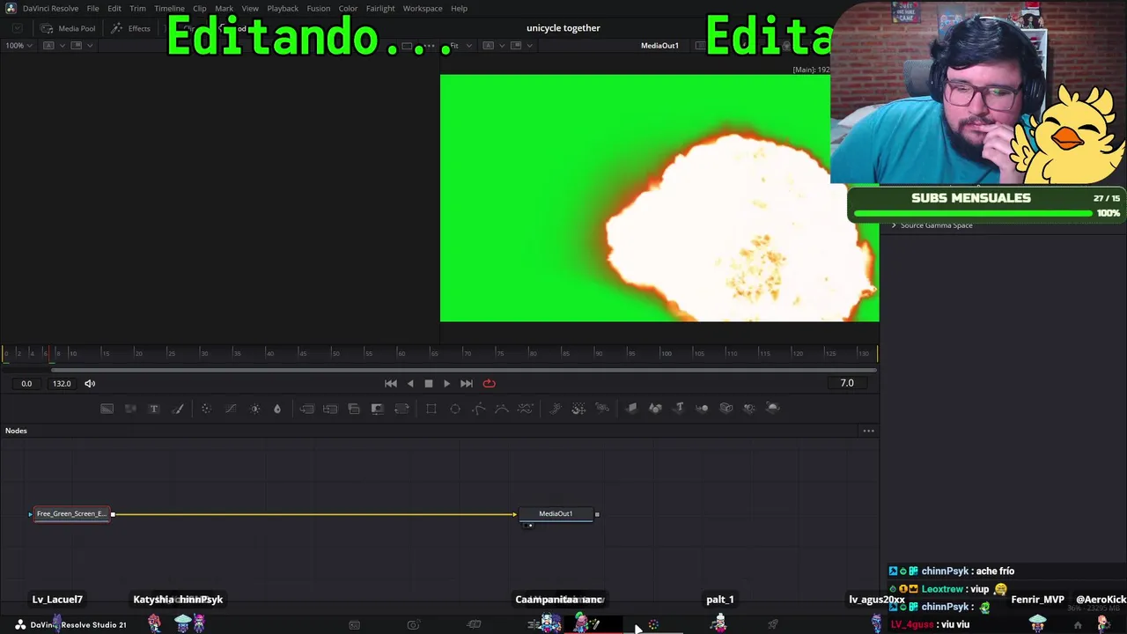Add a Transform node from toolbar

point(401,408)
